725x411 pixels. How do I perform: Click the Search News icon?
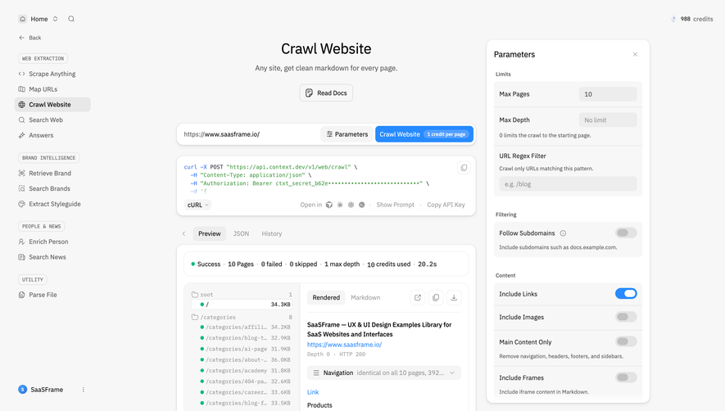[22, 257]
